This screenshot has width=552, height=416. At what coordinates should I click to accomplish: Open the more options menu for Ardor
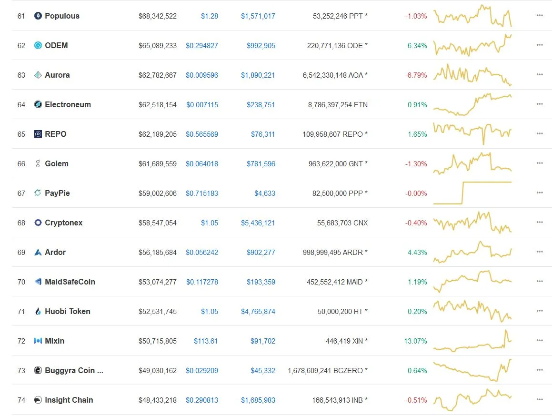coord(540,252)
